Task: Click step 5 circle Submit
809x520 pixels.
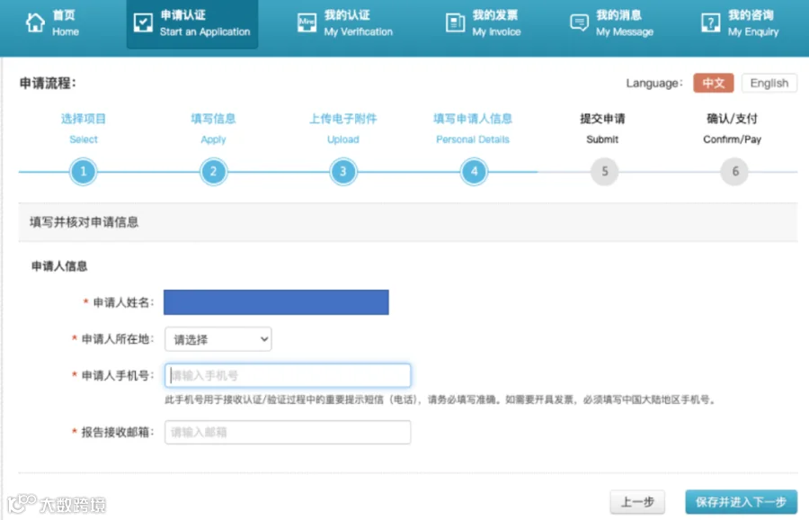Action: [604, 172]
